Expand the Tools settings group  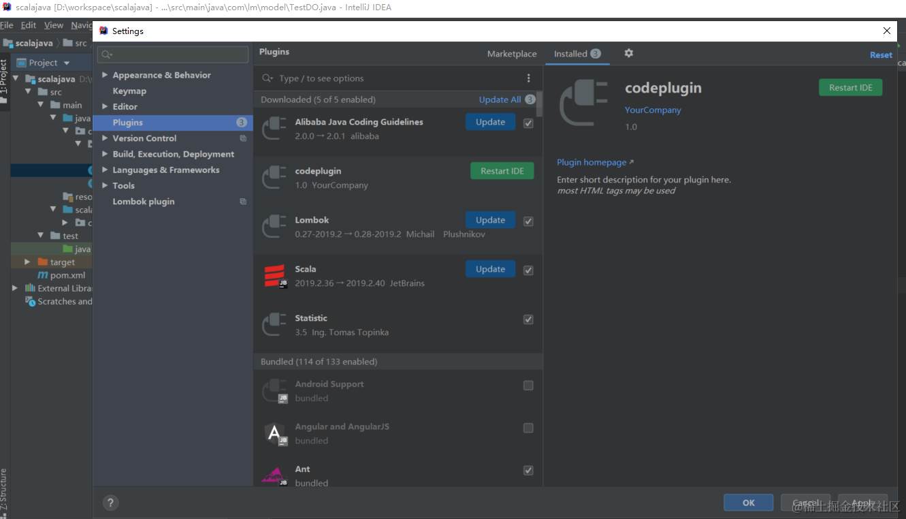coord(105,185)
